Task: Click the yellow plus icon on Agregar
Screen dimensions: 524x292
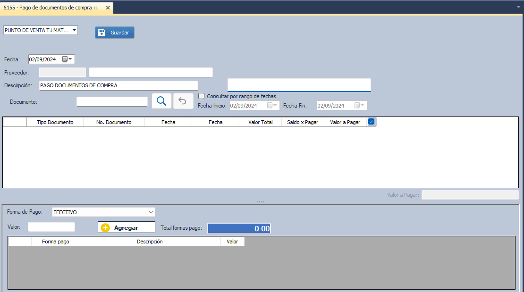Action: pyautogui.click(x=105, y=227)
